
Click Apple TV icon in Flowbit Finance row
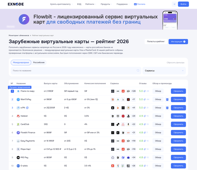[118, 133]
